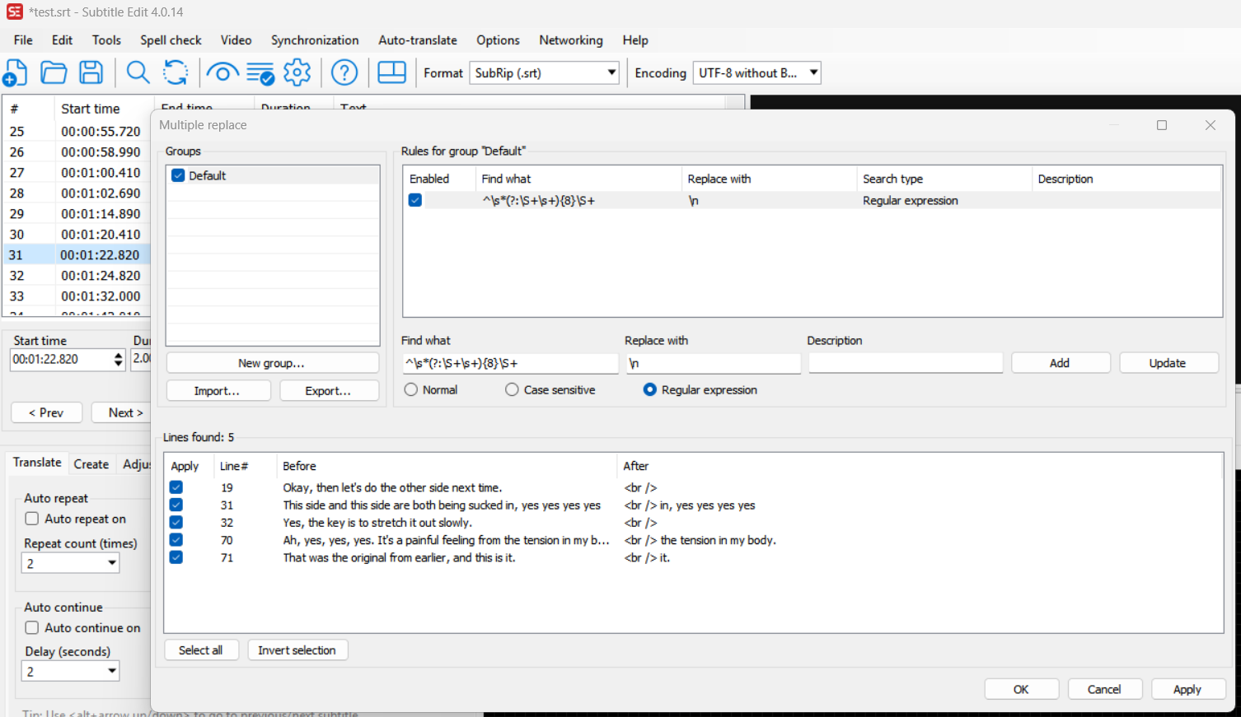
Task: Click the Update rule button
Action: click(x=1168, y=363)
